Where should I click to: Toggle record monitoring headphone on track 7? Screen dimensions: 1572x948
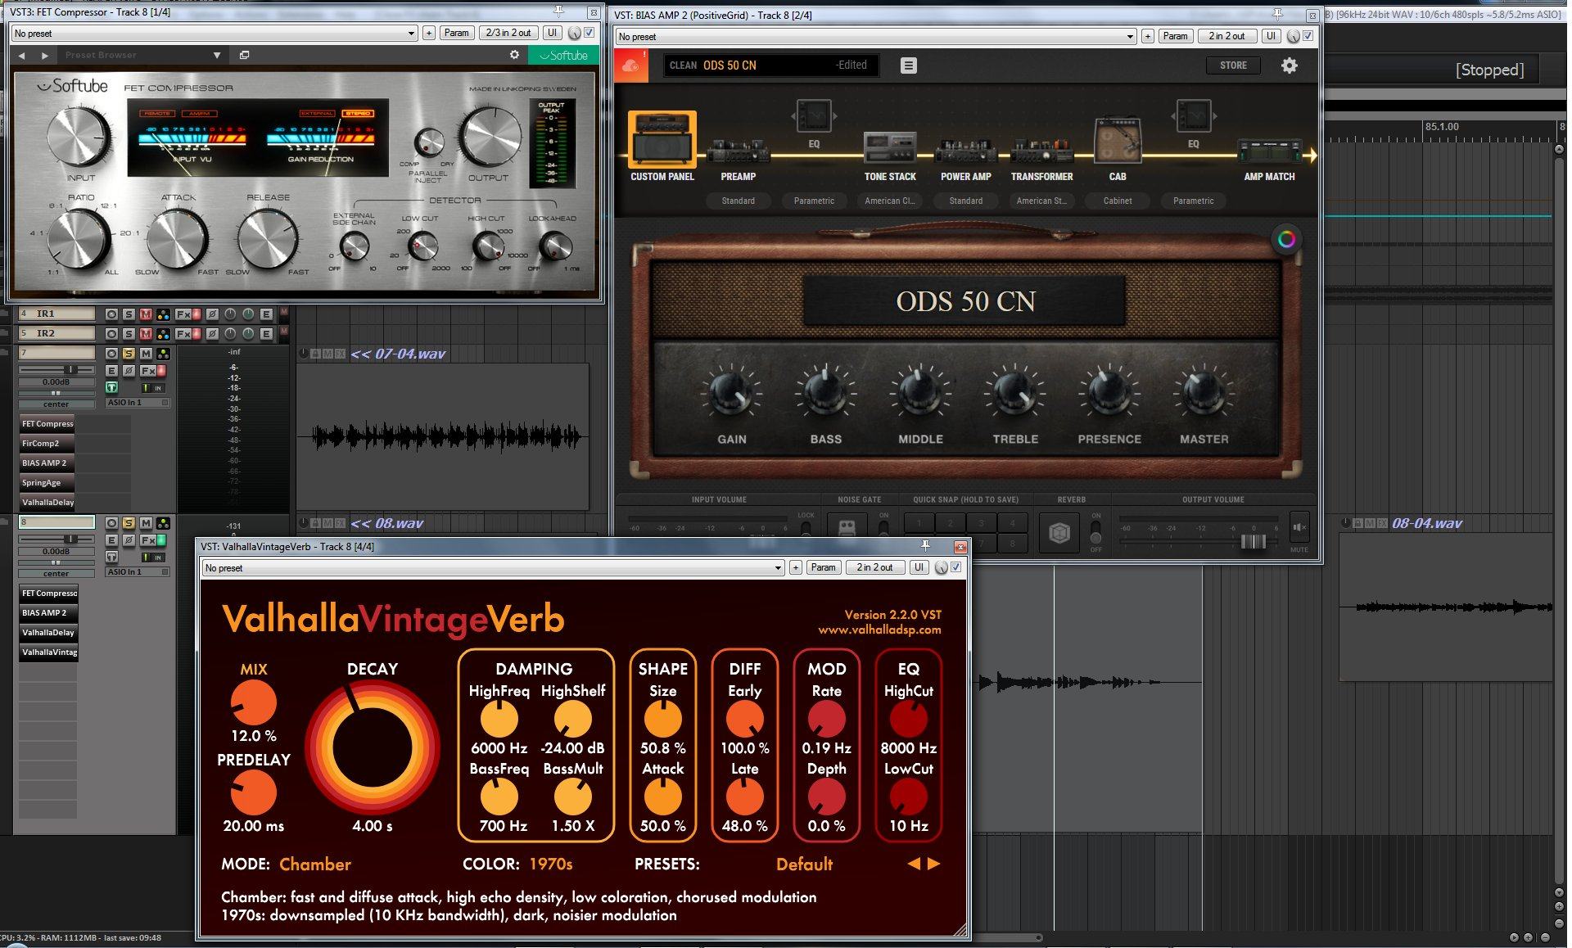[x=111, y=387]
